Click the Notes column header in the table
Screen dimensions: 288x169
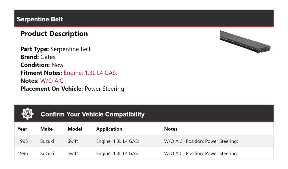(171, 129)
